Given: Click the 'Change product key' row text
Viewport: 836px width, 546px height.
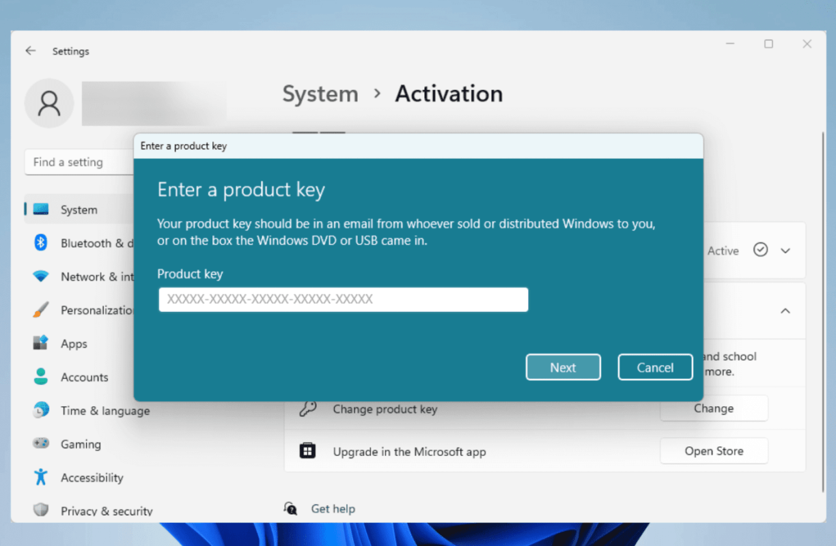Looking at the screenshot, I should point(385,409).
